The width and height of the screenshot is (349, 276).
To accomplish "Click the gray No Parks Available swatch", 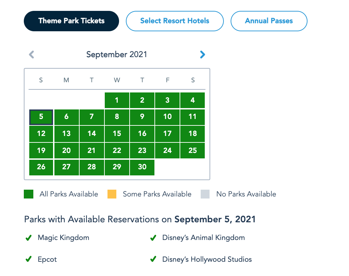I will pos(205,194).
